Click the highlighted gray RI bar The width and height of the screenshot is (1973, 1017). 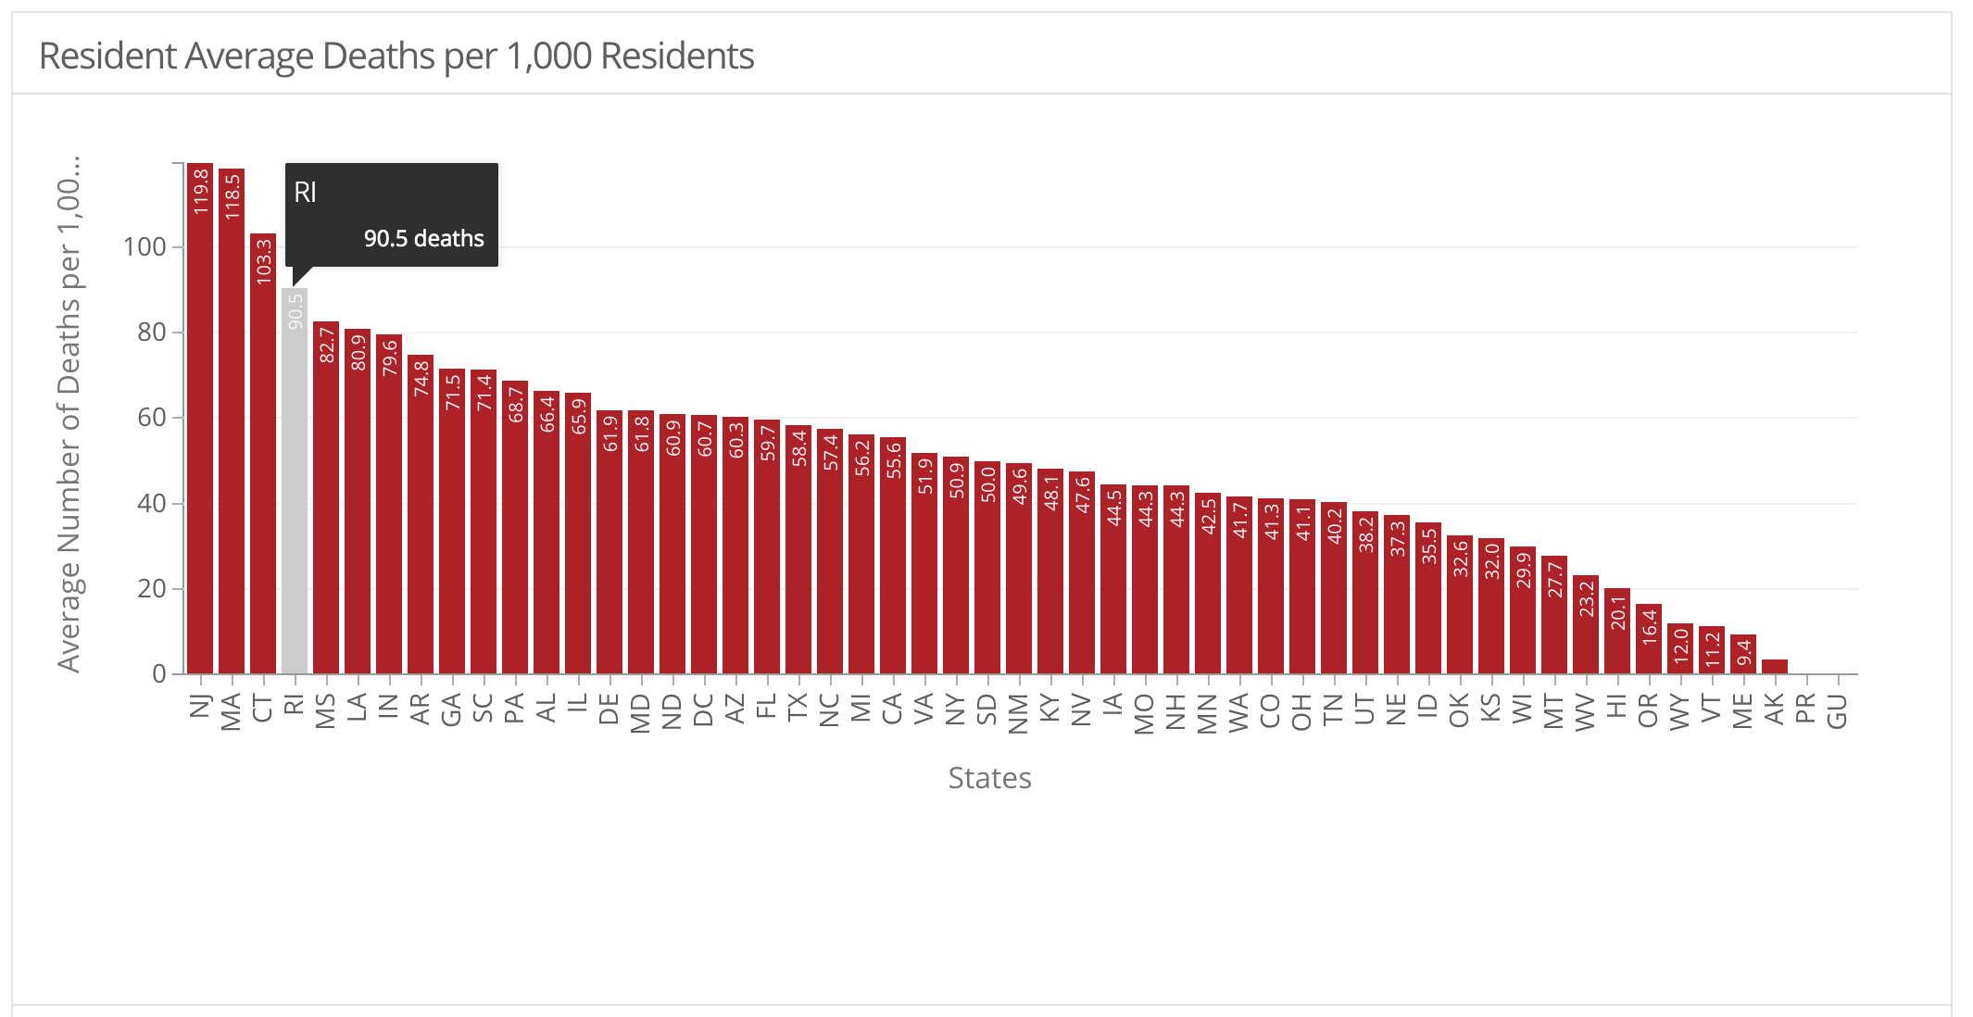point(295,482)
